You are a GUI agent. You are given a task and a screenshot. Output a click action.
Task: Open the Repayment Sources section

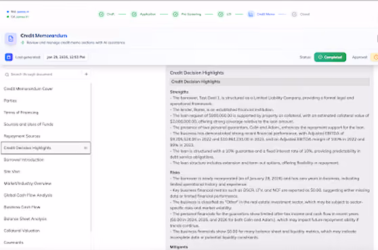[x=22, y=136]
